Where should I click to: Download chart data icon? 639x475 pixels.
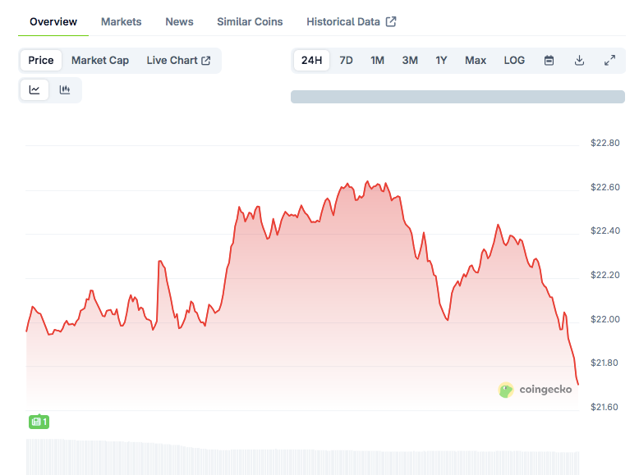click(x=579, y=61)
